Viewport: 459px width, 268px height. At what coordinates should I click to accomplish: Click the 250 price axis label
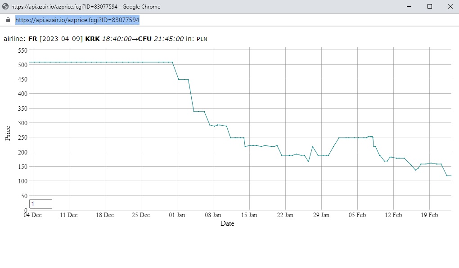coord(22,138)
